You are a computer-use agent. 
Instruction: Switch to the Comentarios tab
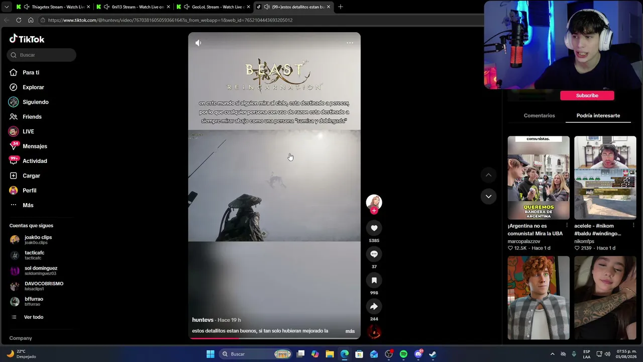coord(540,116)
